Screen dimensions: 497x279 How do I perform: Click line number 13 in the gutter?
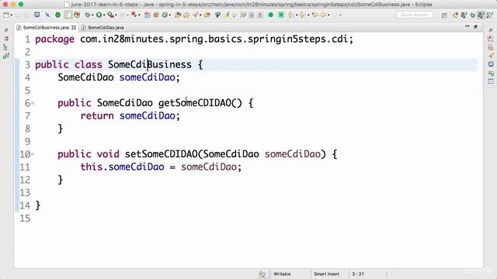[25, 193]
